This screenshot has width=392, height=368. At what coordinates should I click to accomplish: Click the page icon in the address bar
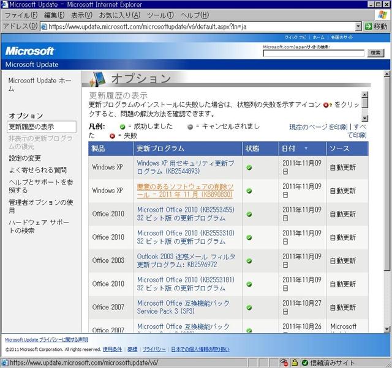pos(44,27)
